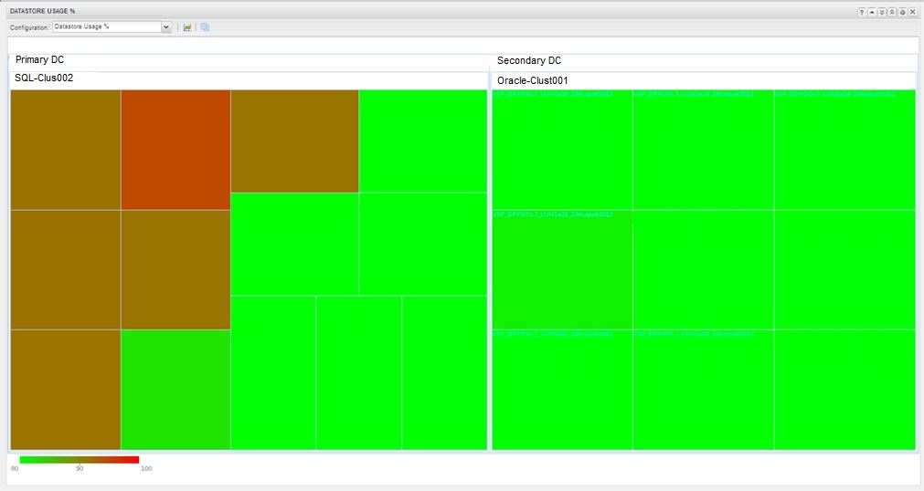
Task: Select the yellowish-green bottom tile in SQL-Clus002
Action: pos(175,390)
